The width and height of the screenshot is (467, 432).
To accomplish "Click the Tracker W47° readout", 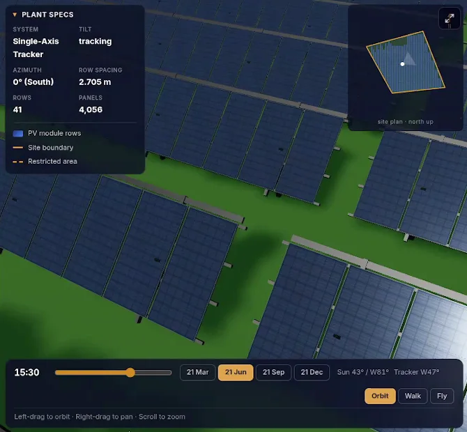I will pyautogui.click(x=416, y=372).
